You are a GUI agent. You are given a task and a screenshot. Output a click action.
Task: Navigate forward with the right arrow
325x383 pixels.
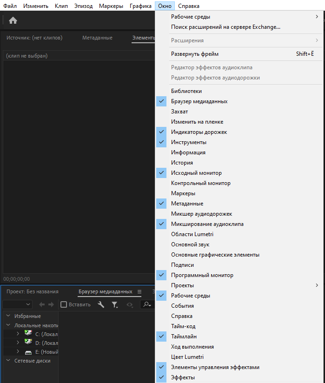(x=51, y=304)
